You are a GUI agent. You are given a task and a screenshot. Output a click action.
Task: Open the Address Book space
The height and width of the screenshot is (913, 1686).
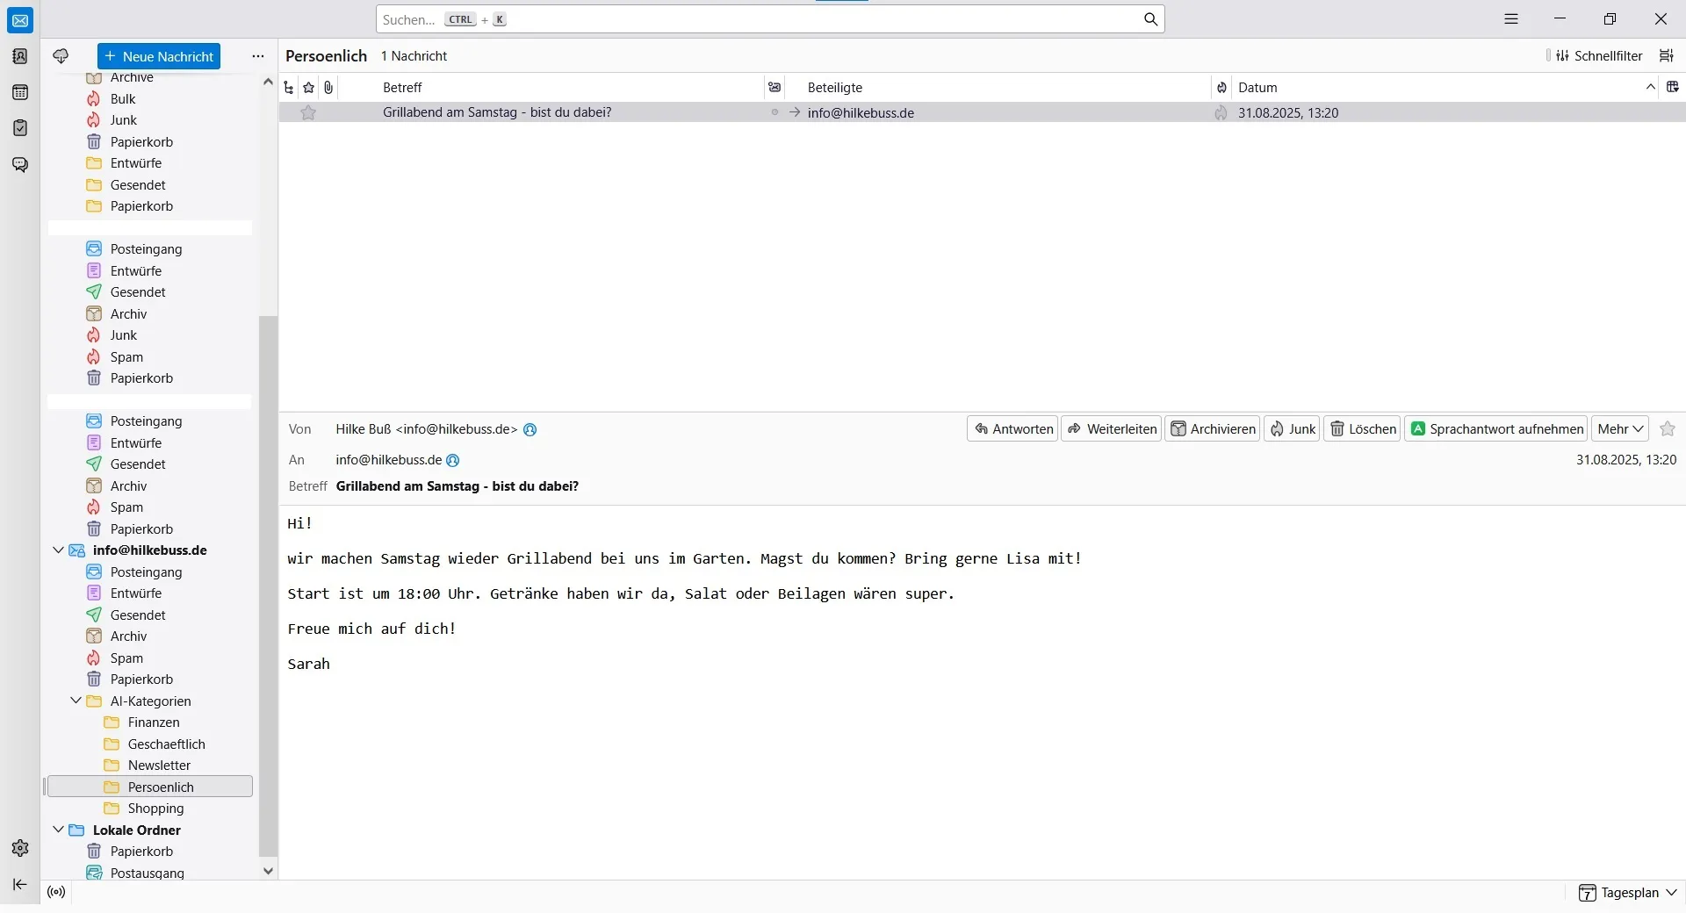click(20, 56)
